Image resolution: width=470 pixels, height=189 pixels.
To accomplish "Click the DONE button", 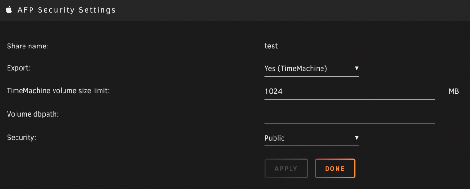I will pos(335,169).
